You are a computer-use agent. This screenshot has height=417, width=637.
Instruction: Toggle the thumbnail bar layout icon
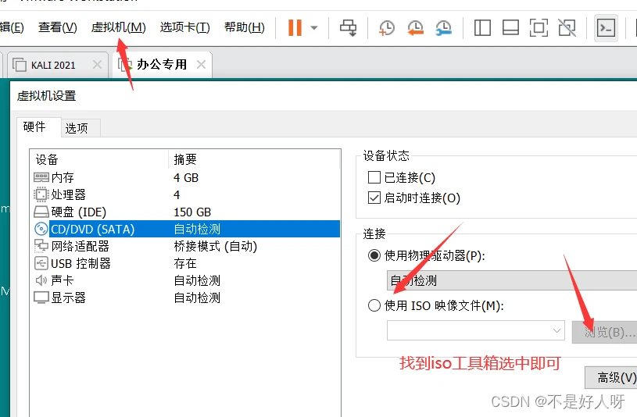tap(510, 28)
